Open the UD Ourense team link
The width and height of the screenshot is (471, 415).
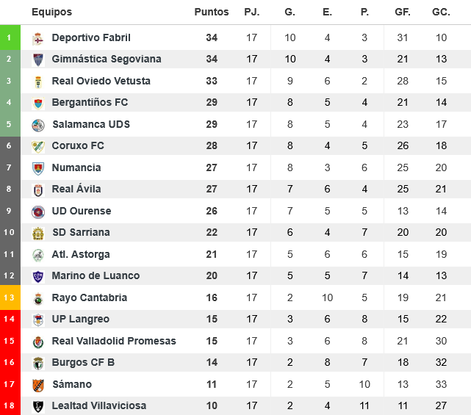pyautogui.click(x=82, y=212)
